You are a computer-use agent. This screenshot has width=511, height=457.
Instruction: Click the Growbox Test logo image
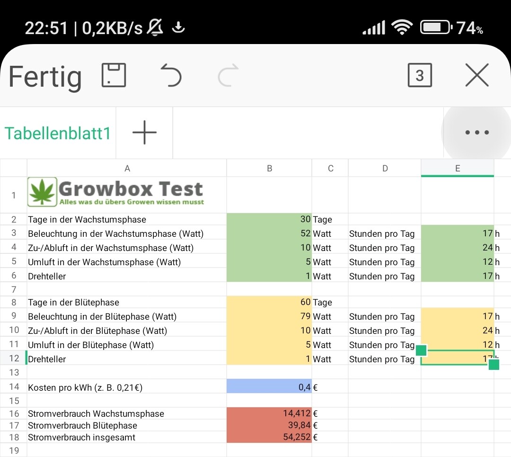[116, 192]
